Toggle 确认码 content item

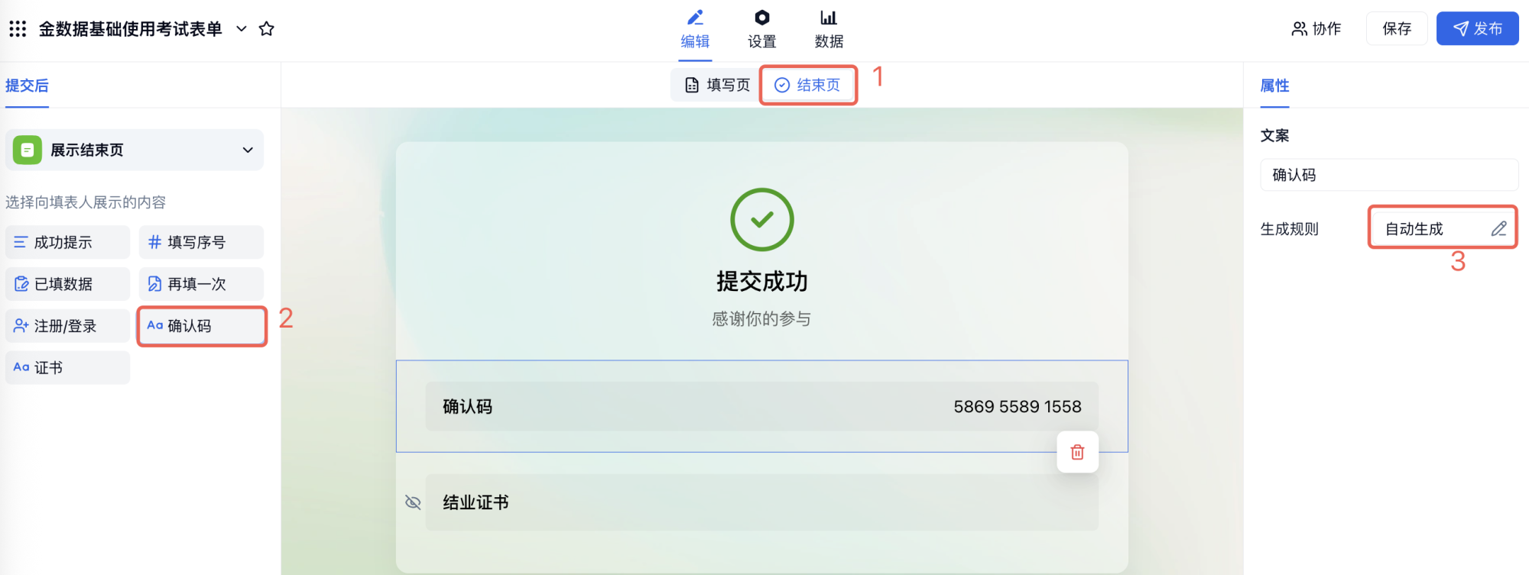(x=201, y=326)
